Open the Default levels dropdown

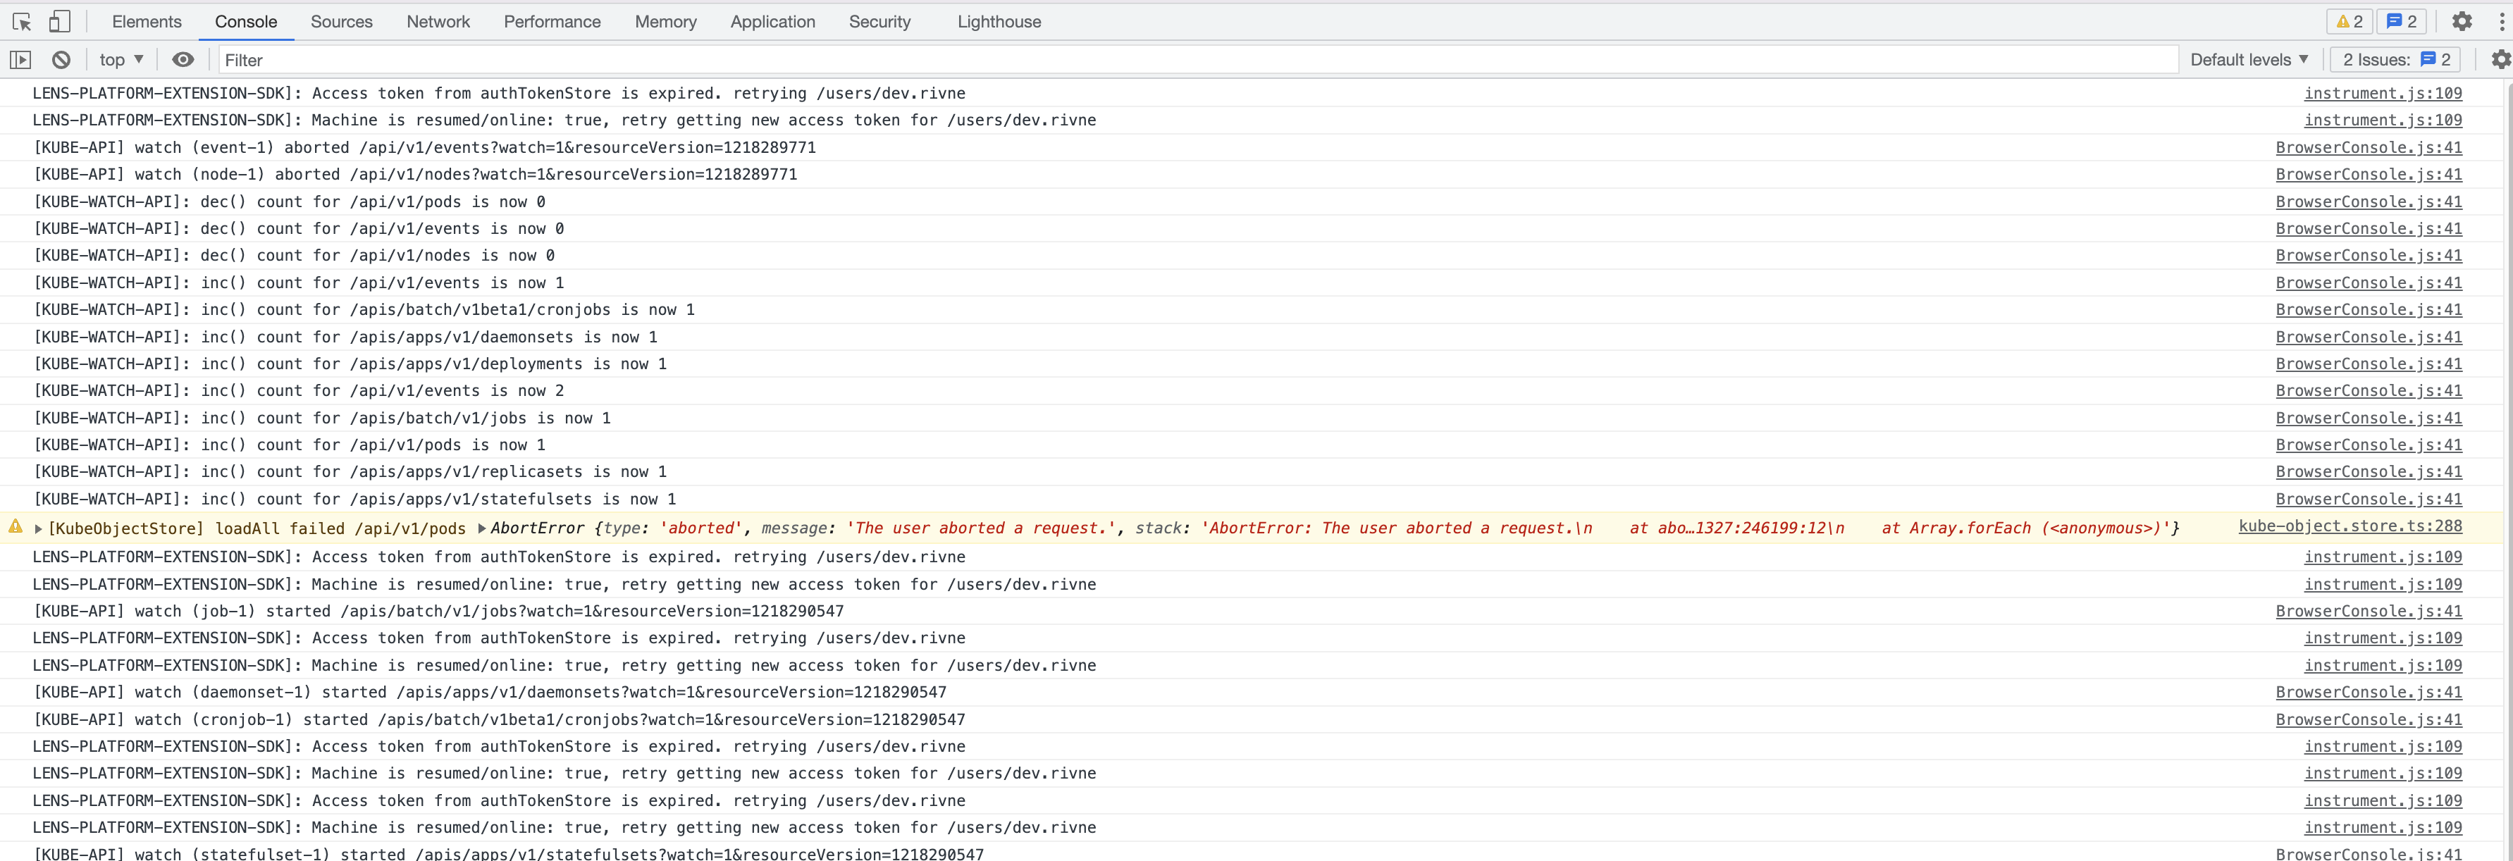pos(2249,59)
